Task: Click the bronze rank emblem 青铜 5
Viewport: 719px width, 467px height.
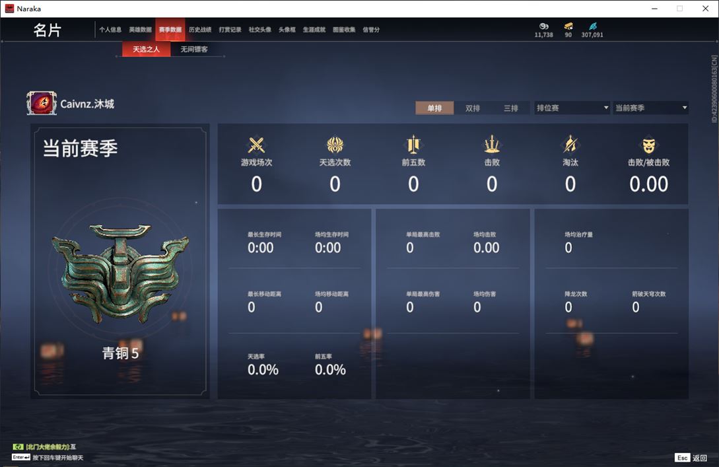Action: tap(120, 273)
